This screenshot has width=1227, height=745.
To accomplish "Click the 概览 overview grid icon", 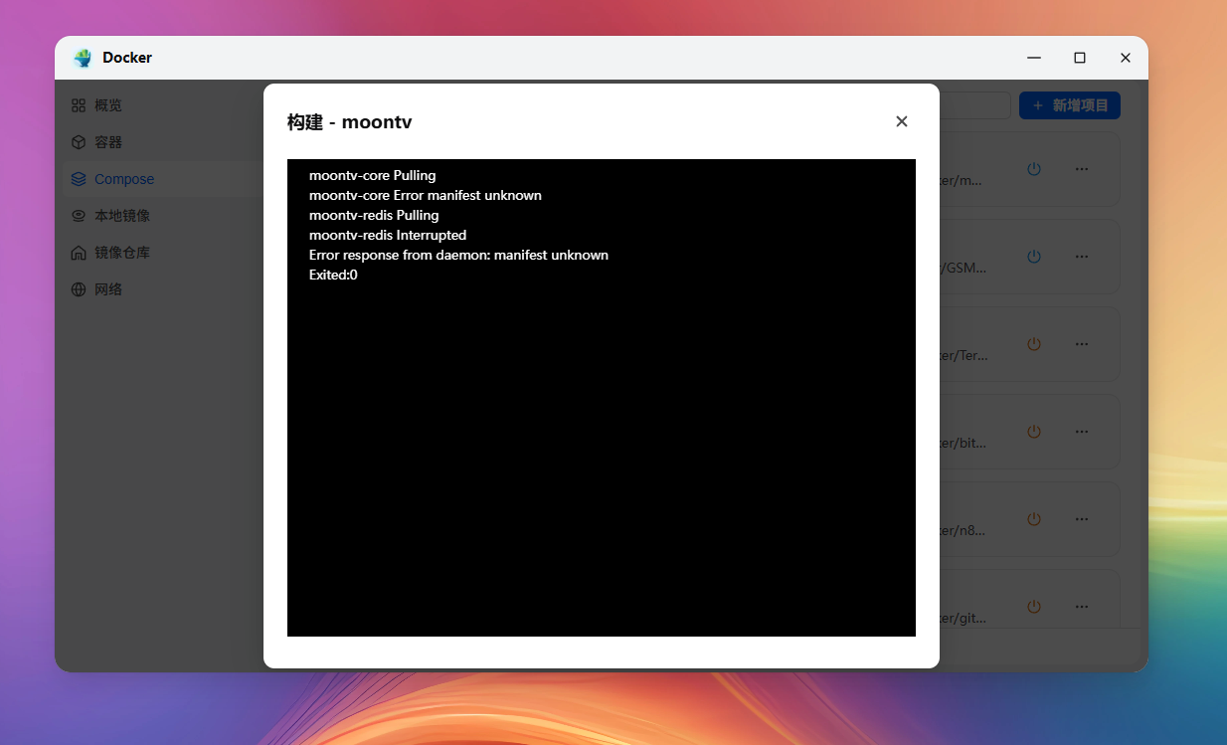I will coord(79,105).
